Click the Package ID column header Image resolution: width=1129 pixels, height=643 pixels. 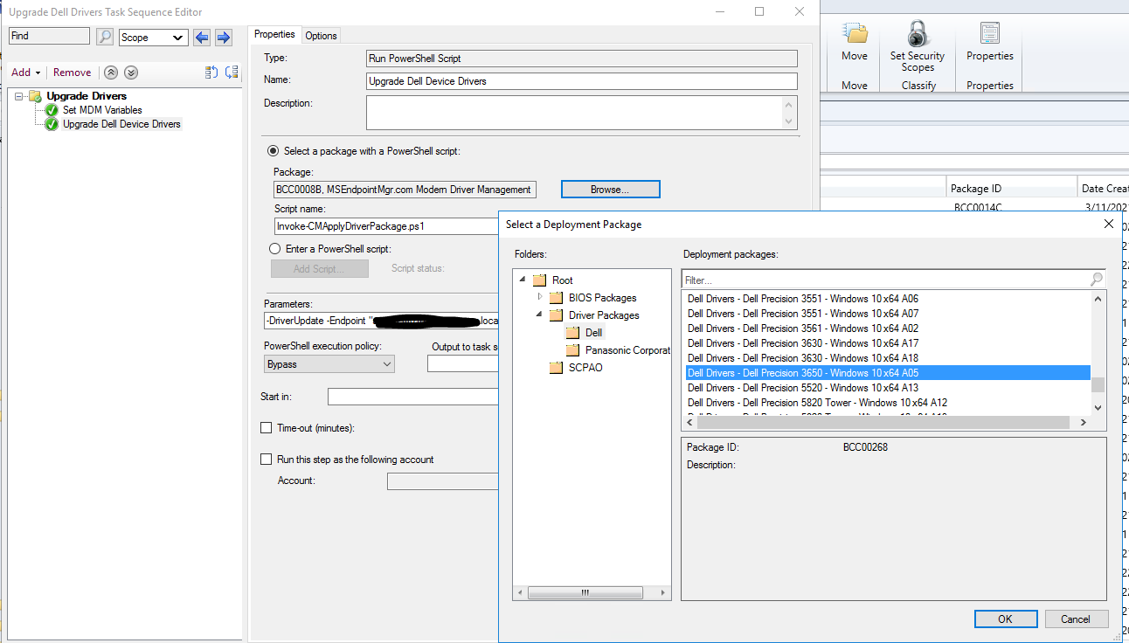1012,188
